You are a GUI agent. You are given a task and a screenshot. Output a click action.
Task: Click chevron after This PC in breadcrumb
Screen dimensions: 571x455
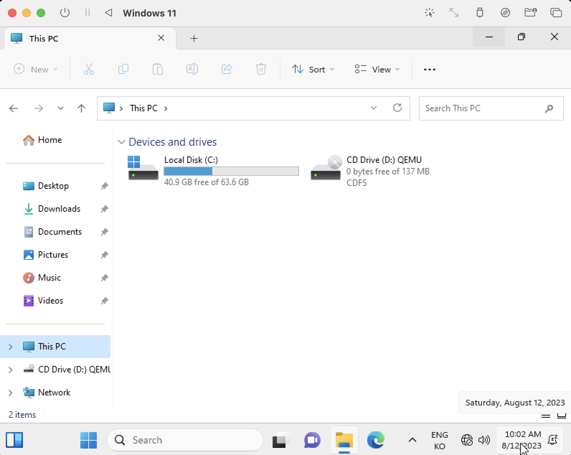pos(165,108)
